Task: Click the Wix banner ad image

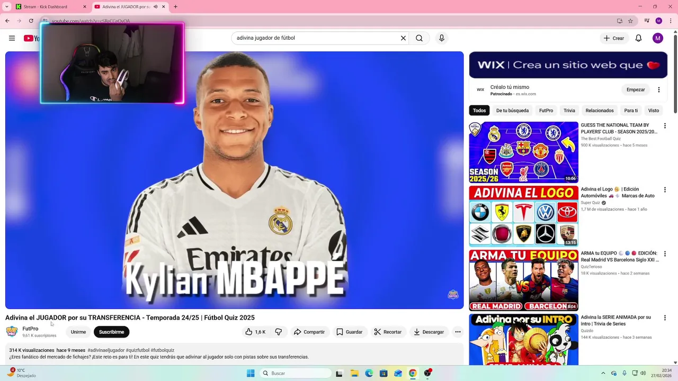Action: click(x=568, y=65)
